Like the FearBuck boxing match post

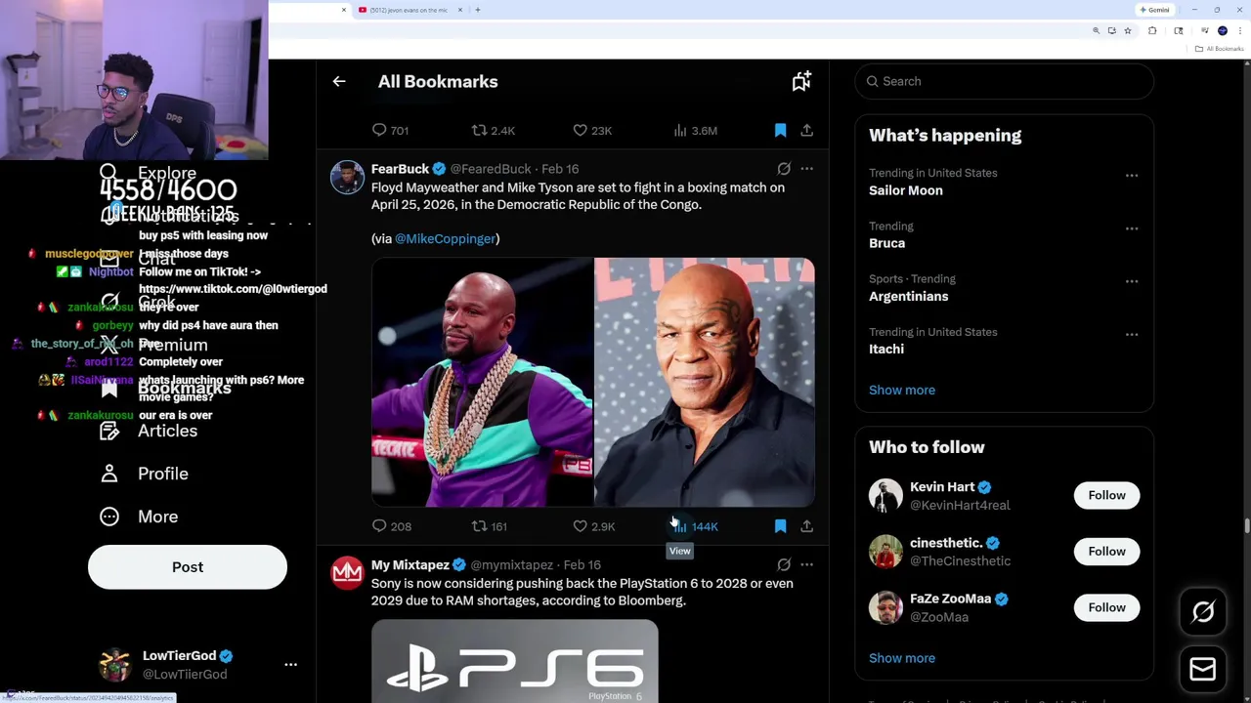coord(593,526)
